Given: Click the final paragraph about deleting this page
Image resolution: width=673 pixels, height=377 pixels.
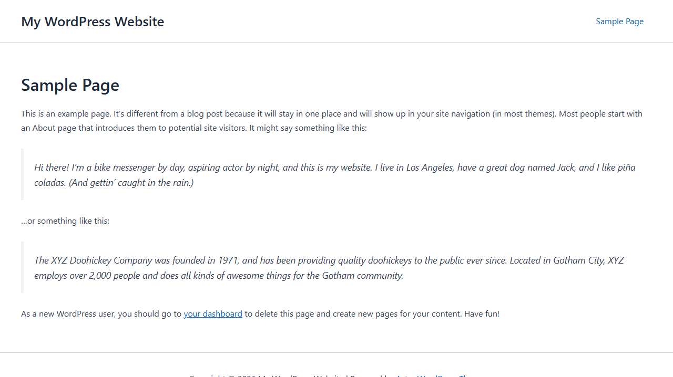Looking at the screenshot, I should pyautogui.click(x=260, y=313).
